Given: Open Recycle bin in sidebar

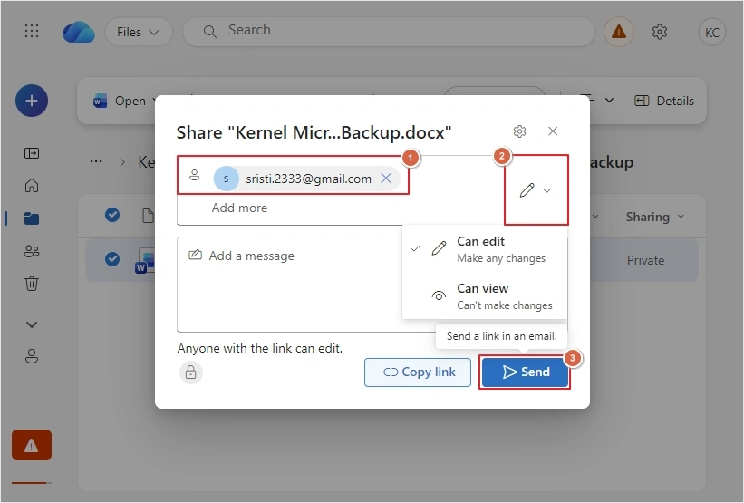Looking at the screenshot, I should (32, 284).
